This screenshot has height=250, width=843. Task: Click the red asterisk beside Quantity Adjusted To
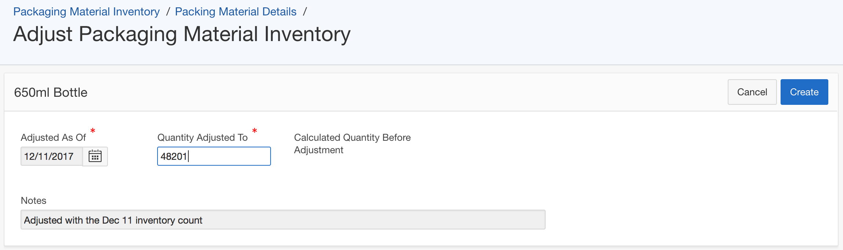coord(254,131)
